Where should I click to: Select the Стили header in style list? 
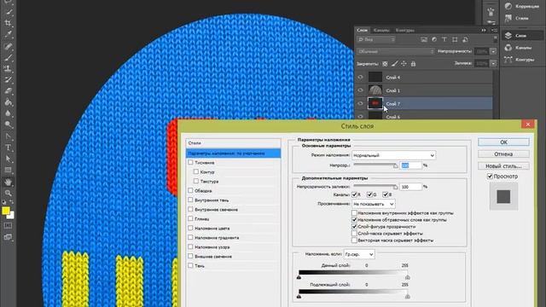233,143
